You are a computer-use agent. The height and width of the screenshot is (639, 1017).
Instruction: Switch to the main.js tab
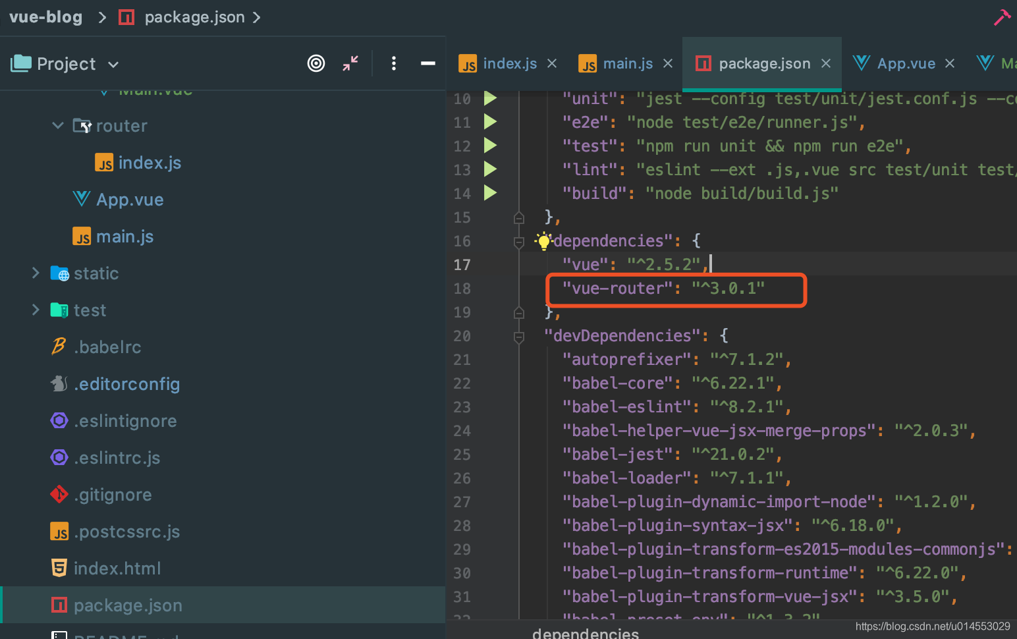(628, 63)
